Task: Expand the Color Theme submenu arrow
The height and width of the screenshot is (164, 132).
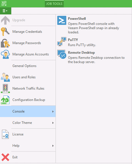Action: [53, 123]
